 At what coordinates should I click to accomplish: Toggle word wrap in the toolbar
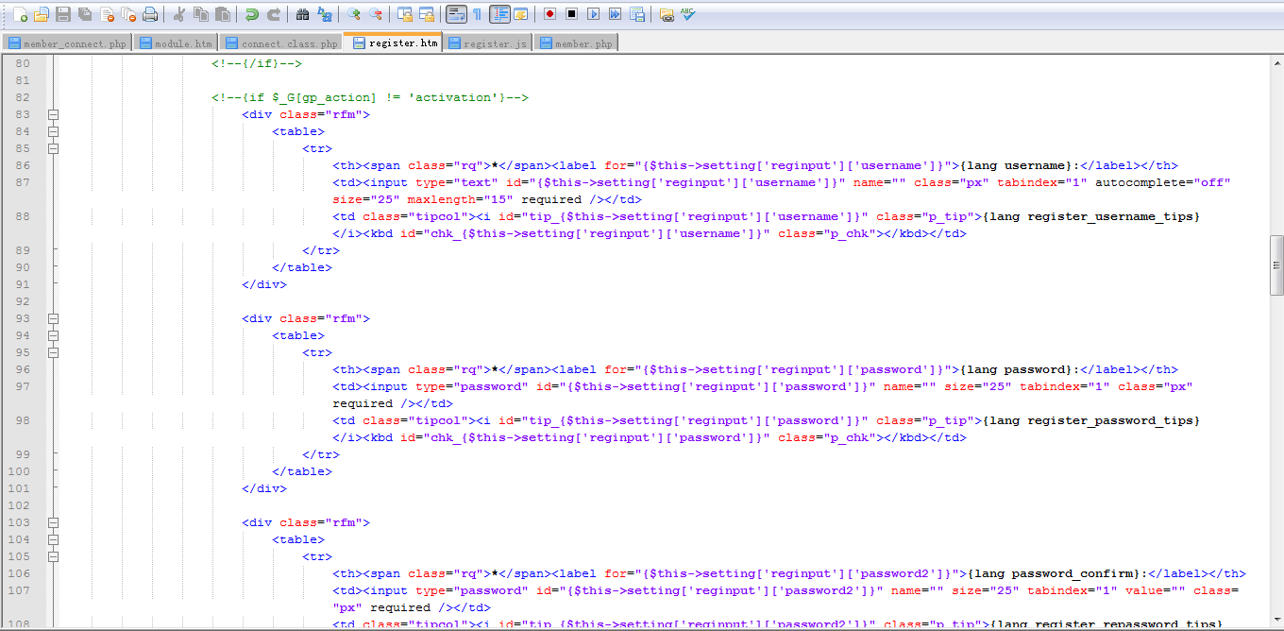(456, 14)
